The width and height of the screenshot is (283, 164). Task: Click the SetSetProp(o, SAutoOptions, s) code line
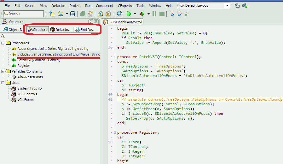(160, 118)
